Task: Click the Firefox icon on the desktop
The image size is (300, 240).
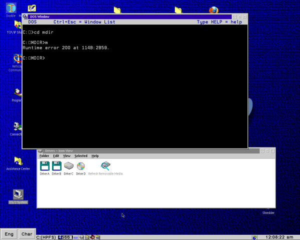Action: click(x=213, y=10)
